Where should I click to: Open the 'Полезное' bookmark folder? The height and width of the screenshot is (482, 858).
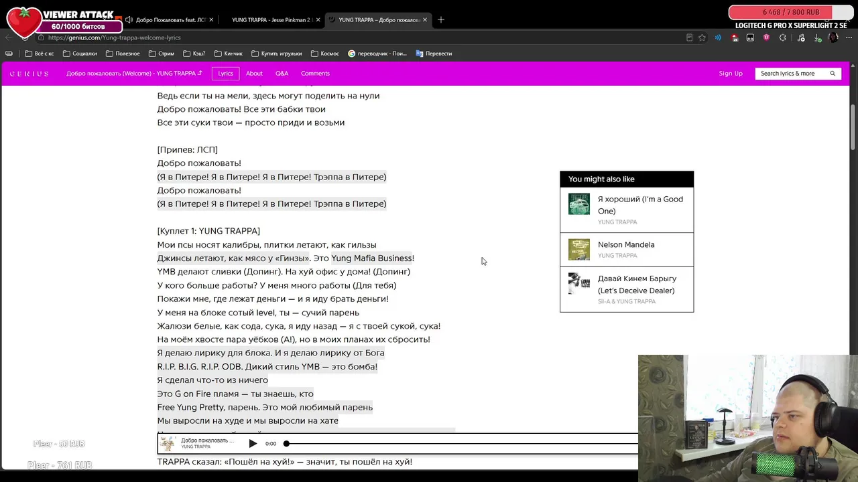click(122, 54)
